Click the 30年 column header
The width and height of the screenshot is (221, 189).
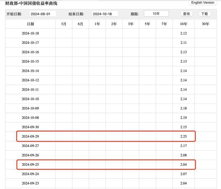[206, 24]
